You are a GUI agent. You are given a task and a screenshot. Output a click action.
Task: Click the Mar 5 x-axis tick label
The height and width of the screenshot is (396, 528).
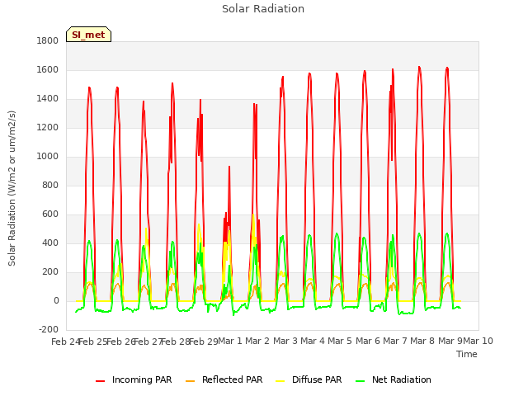pos(340,341)
